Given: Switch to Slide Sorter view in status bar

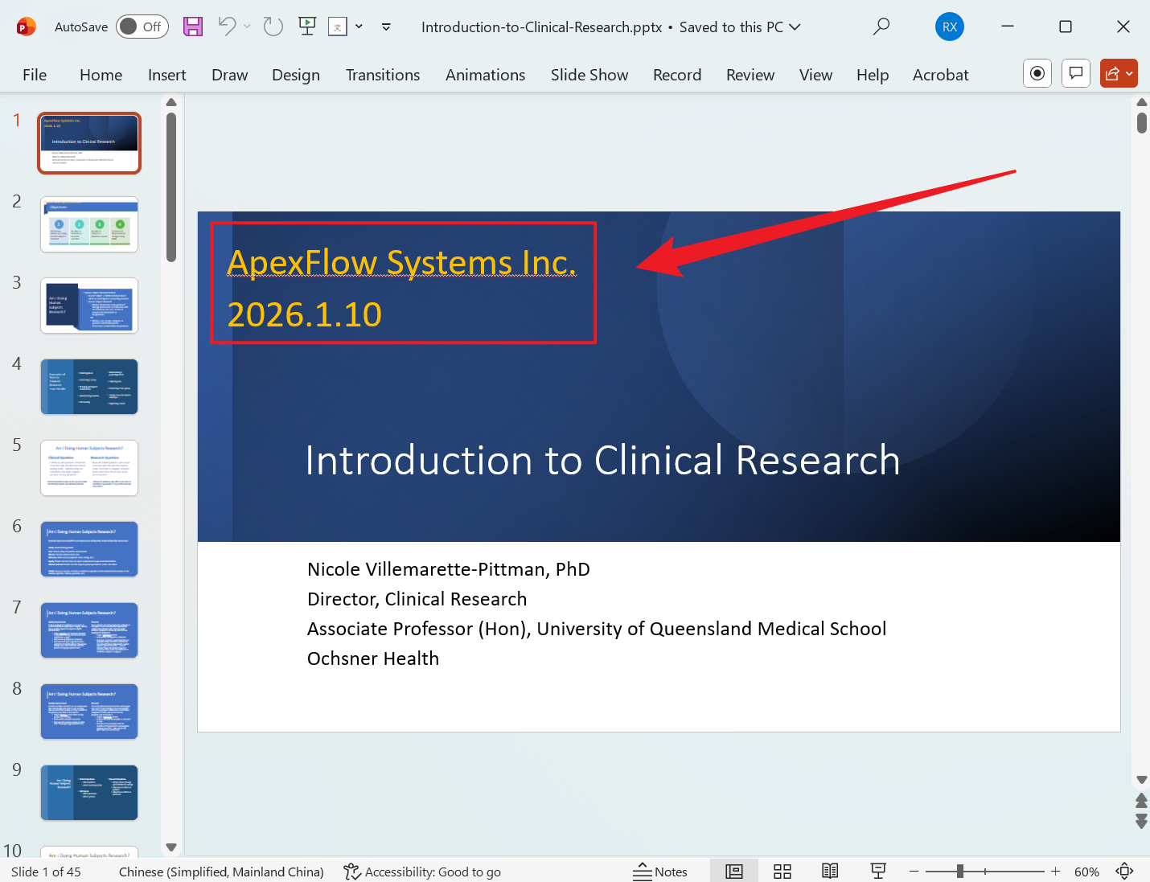Looking at the screenshot, I should click(782, 871).
